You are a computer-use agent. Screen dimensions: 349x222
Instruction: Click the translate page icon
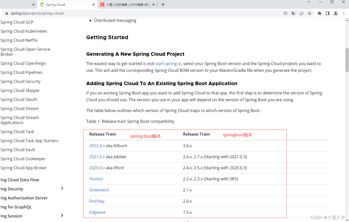pos(293,13)
